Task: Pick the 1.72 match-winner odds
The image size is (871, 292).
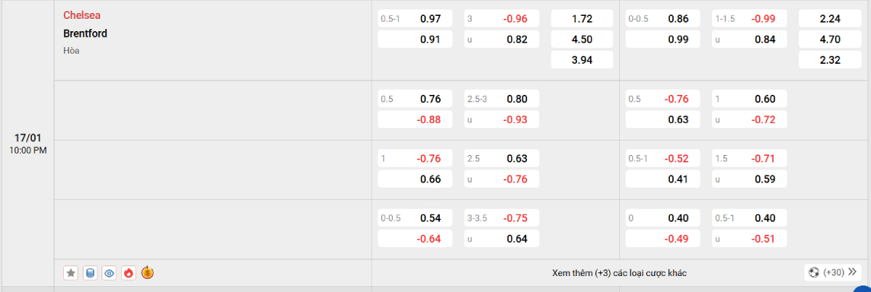Action: tap(582, 19)
